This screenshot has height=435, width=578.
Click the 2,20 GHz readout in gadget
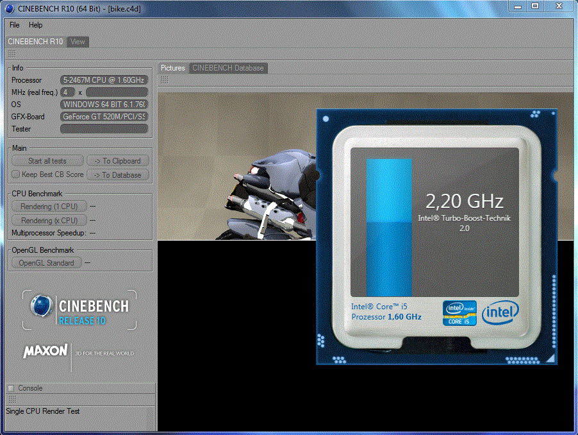(464, 201)
